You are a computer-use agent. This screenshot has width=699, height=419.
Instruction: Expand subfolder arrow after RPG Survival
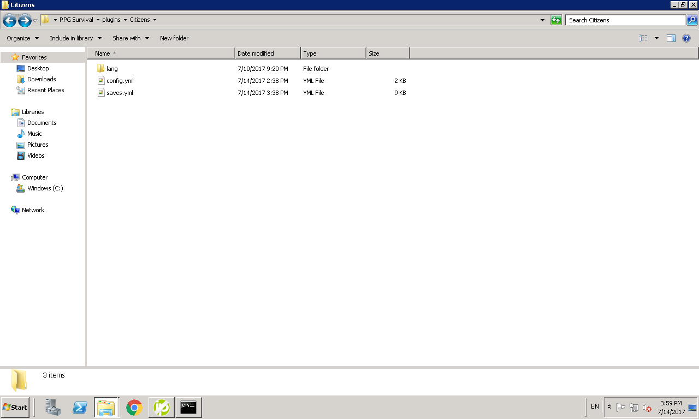coord(98,20)
